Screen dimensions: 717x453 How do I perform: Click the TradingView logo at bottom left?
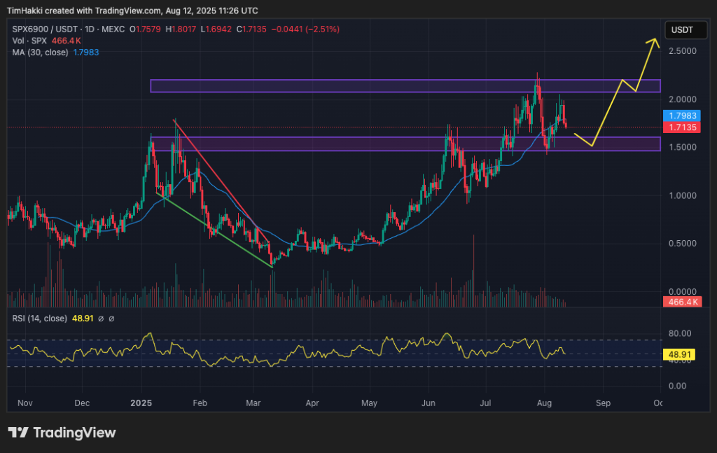62,433
